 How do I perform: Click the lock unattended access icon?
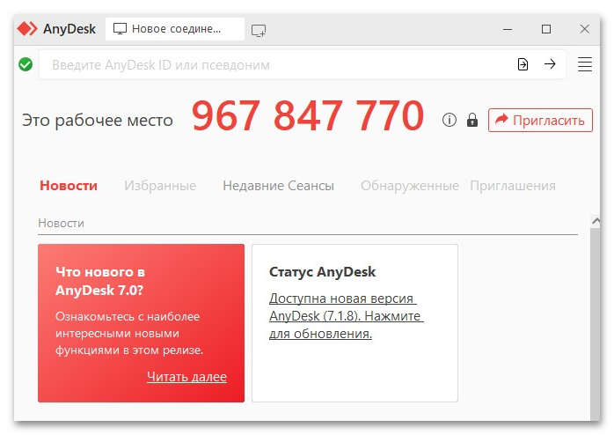point(472,120)
